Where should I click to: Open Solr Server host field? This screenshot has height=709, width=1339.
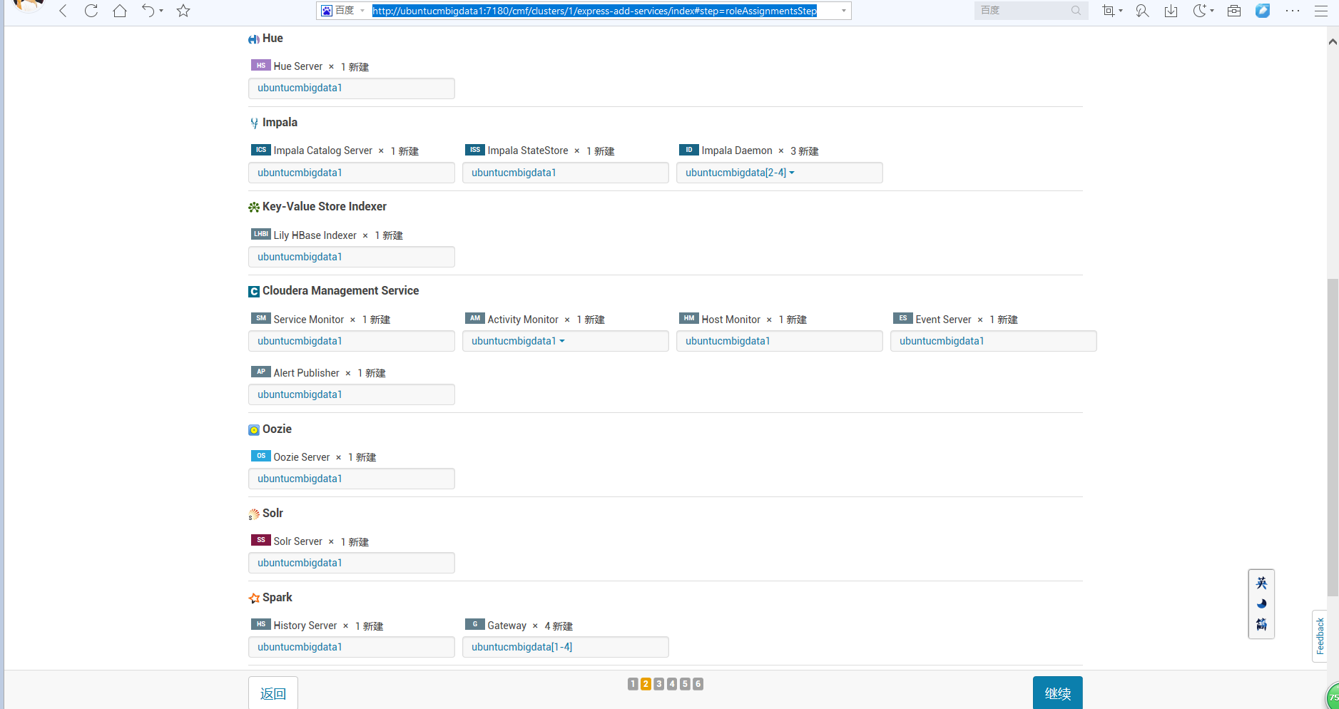tap(352, 563)
